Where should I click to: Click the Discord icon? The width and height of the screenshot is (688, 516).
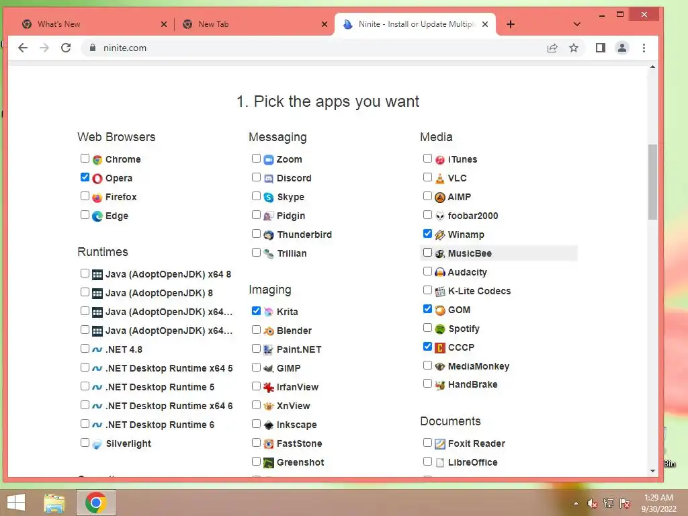(x=269, y=179)
